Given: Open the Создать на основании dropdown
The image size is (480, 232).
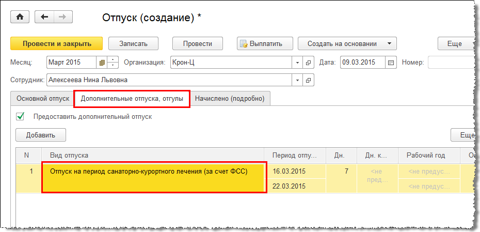Looking at the screenshot, I should [347, 43].
